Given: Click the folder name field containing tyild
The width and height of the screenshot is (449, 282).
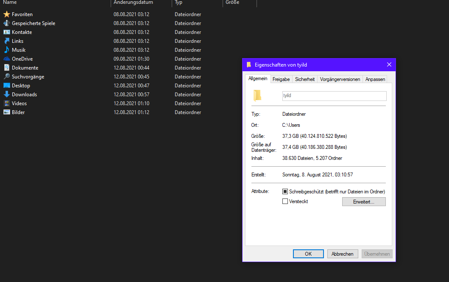Looking at the screenshot, I should (x=334, y=96).
